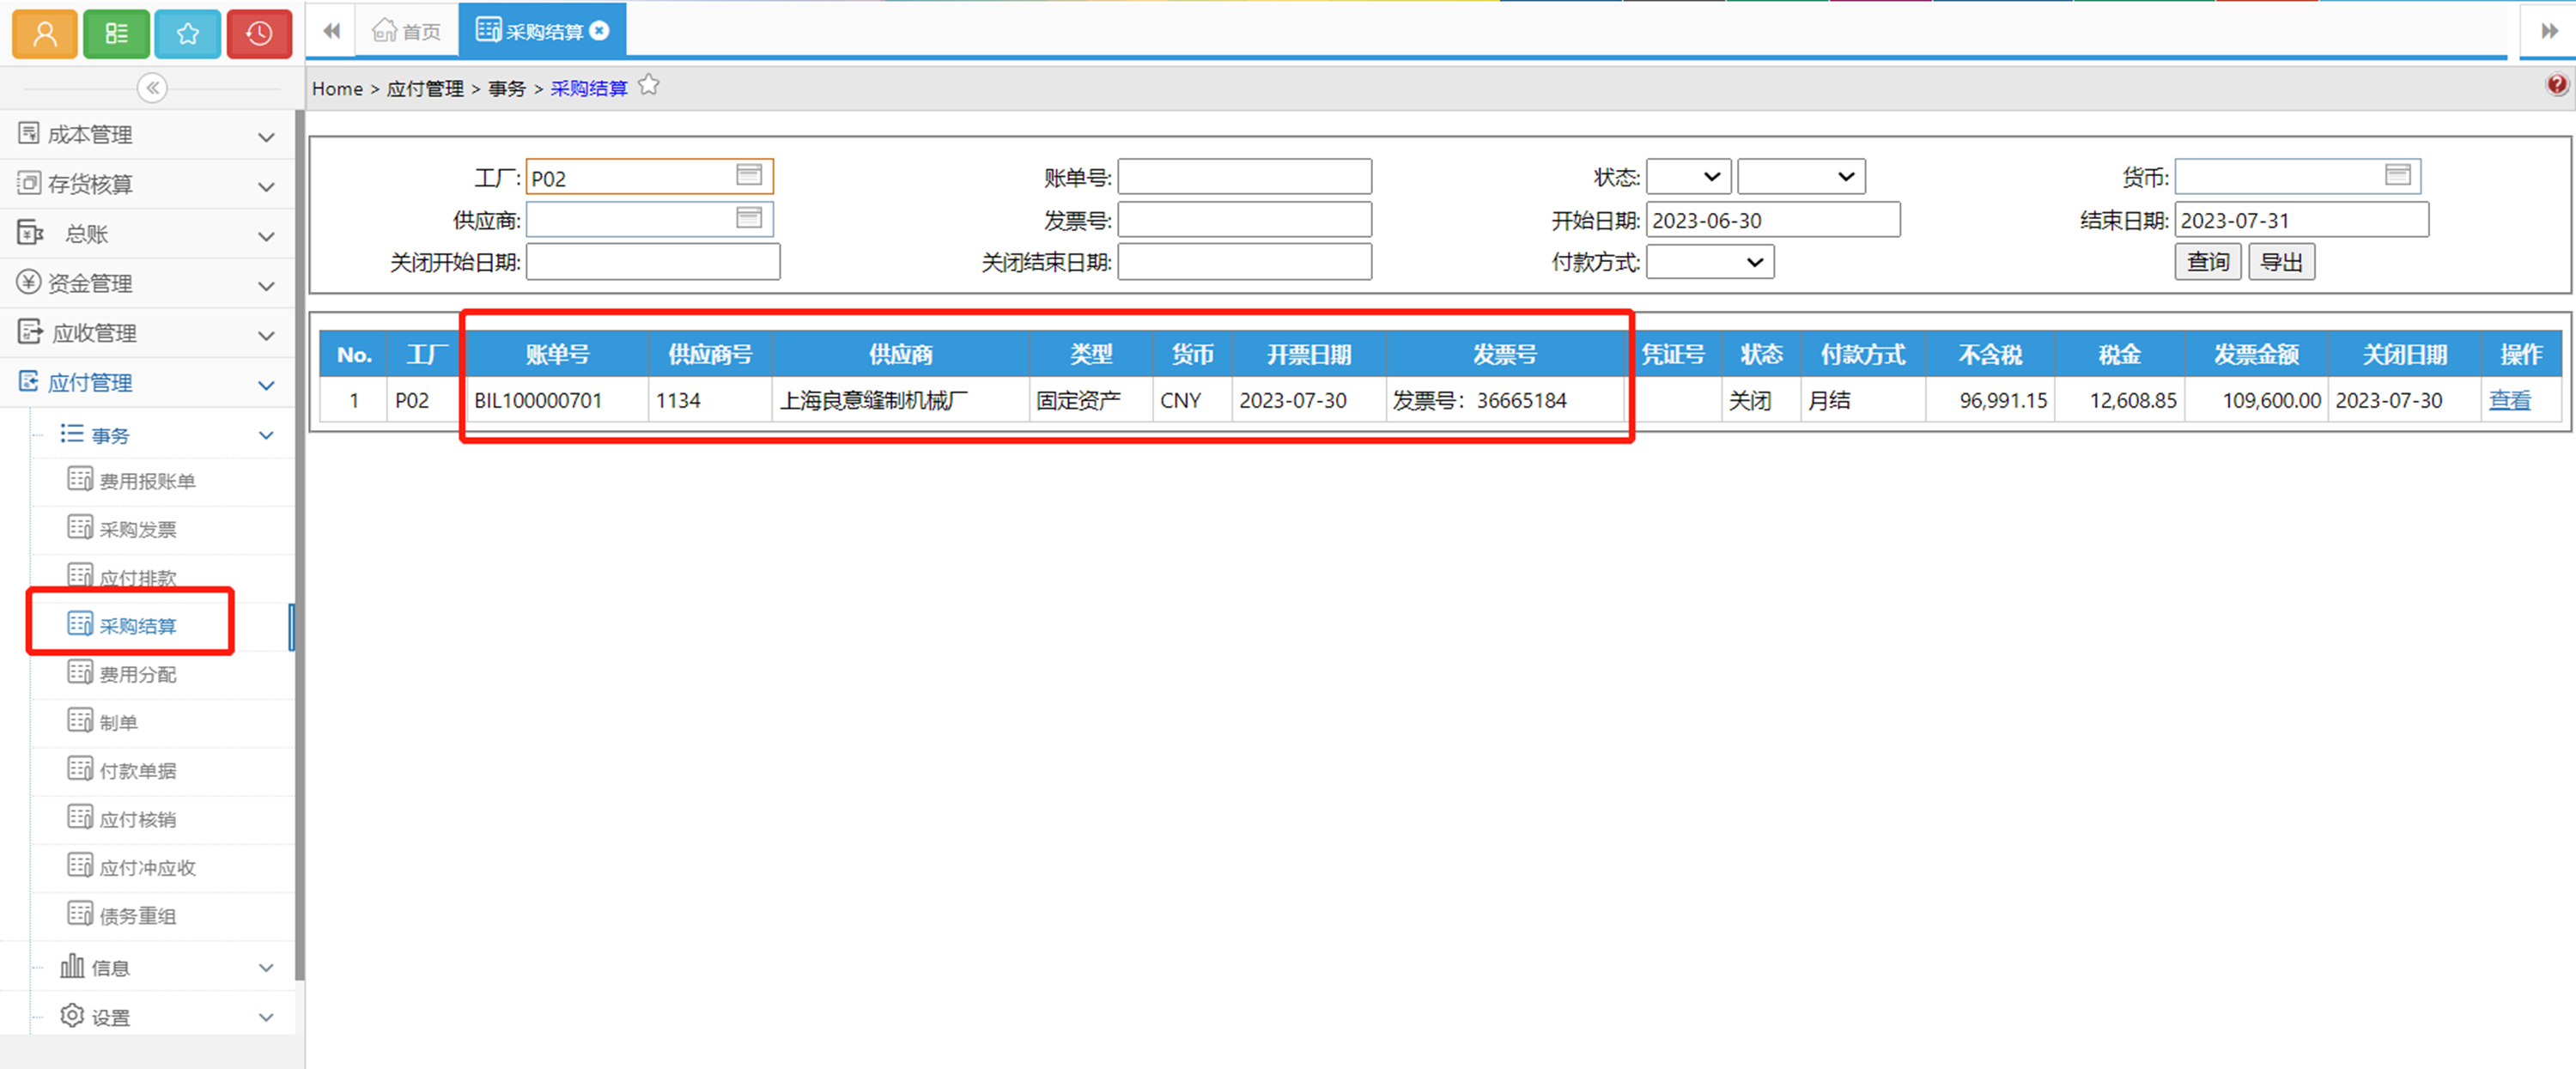
Task: Click 采购结算 in the breadcrumb
Action: pos(589,88)
